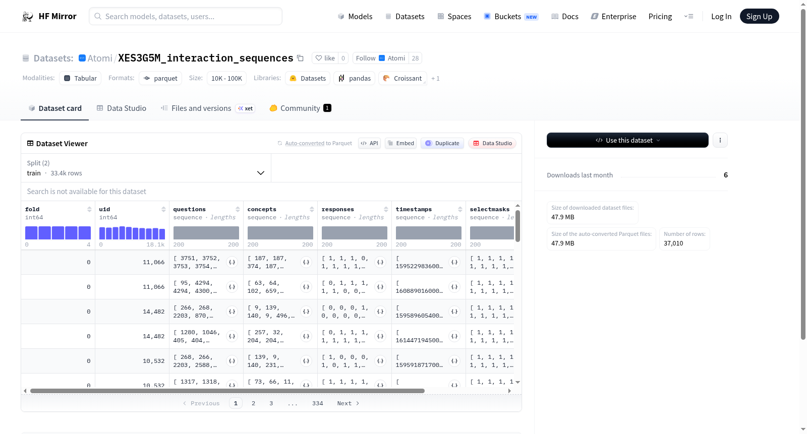Select the Croissant library tag
Screen dimensions: 807x434
pyautogui.click(x=402, y=78)
